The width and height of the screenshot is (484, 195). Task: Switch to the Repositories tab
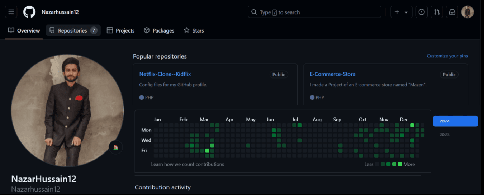tap(73, 31)
